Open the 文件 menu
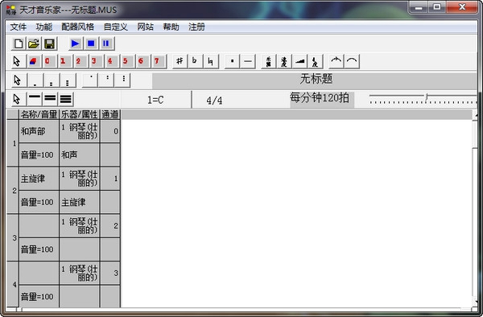483x317 pixels. [19, 27]
